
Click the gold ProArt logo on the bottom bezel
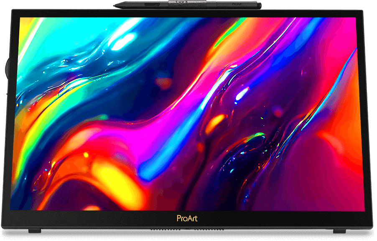188,218
